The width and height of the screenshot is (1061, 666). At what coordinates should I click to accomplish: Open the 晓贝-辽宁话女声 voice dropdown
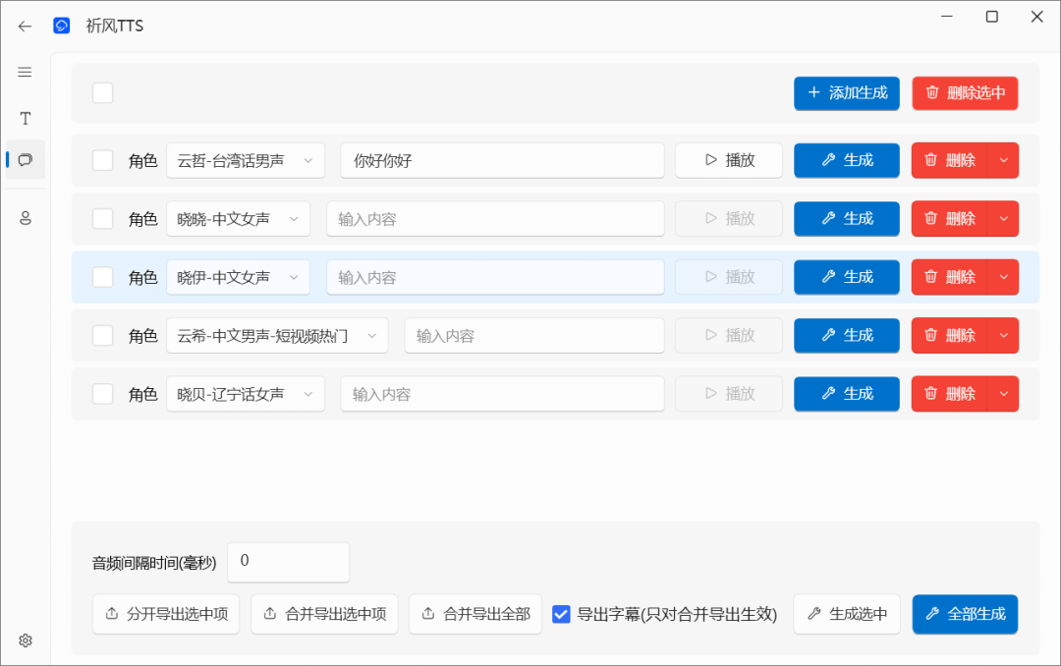246,393
